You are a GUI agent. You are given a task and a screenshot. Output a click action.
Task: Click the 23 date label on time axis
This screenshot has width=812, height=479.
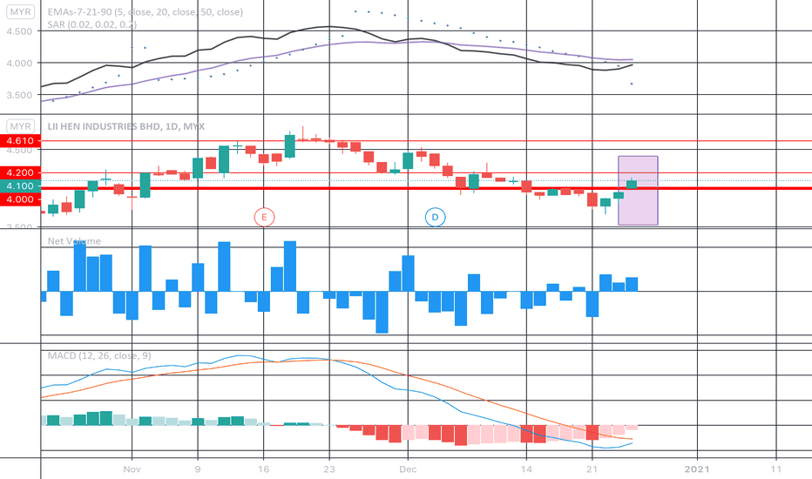[329, 469]
